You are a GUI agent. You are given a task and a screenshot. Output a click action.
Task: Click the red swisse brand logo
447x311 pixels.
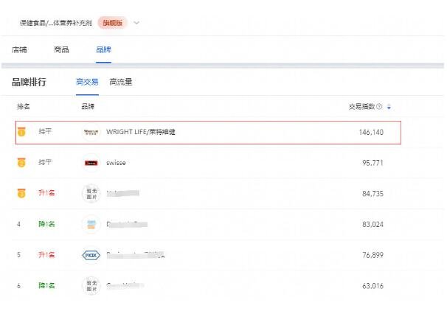[x=91, y=163]
